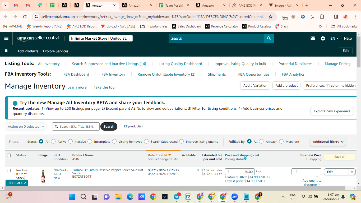Screen dimensions: 361x203
Task: Open the Messages mail icon
Action: [313, 38]
